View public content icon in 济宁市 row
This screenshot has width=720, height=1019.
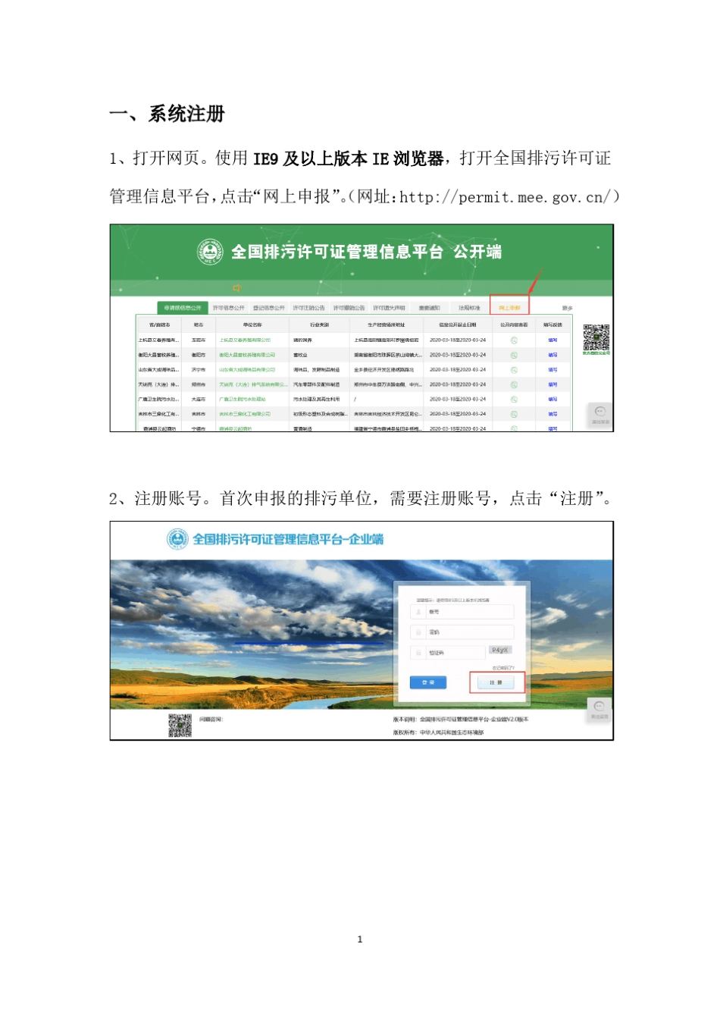pyautogui.click(x=514, y=370)
